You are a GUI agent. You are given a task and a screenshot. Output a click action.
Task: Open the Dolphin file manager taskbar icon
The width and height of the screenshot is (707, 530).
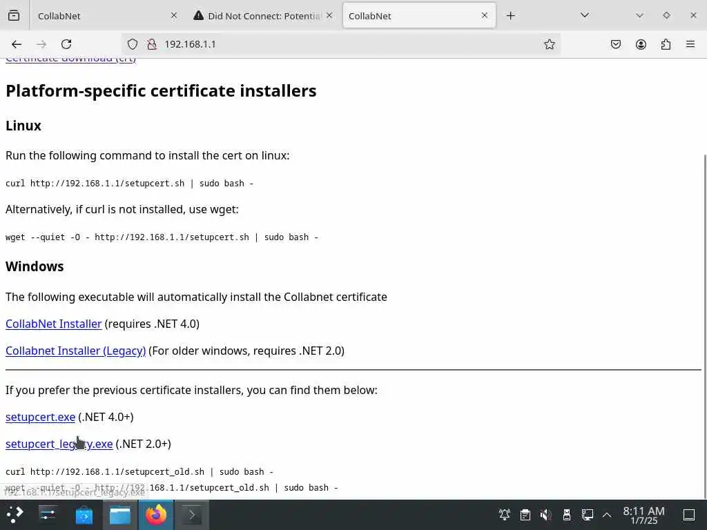[x=120, y=515]
